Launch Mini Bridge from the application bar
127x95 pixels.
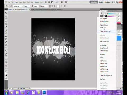pyautogui.click(x=49, y=2)
